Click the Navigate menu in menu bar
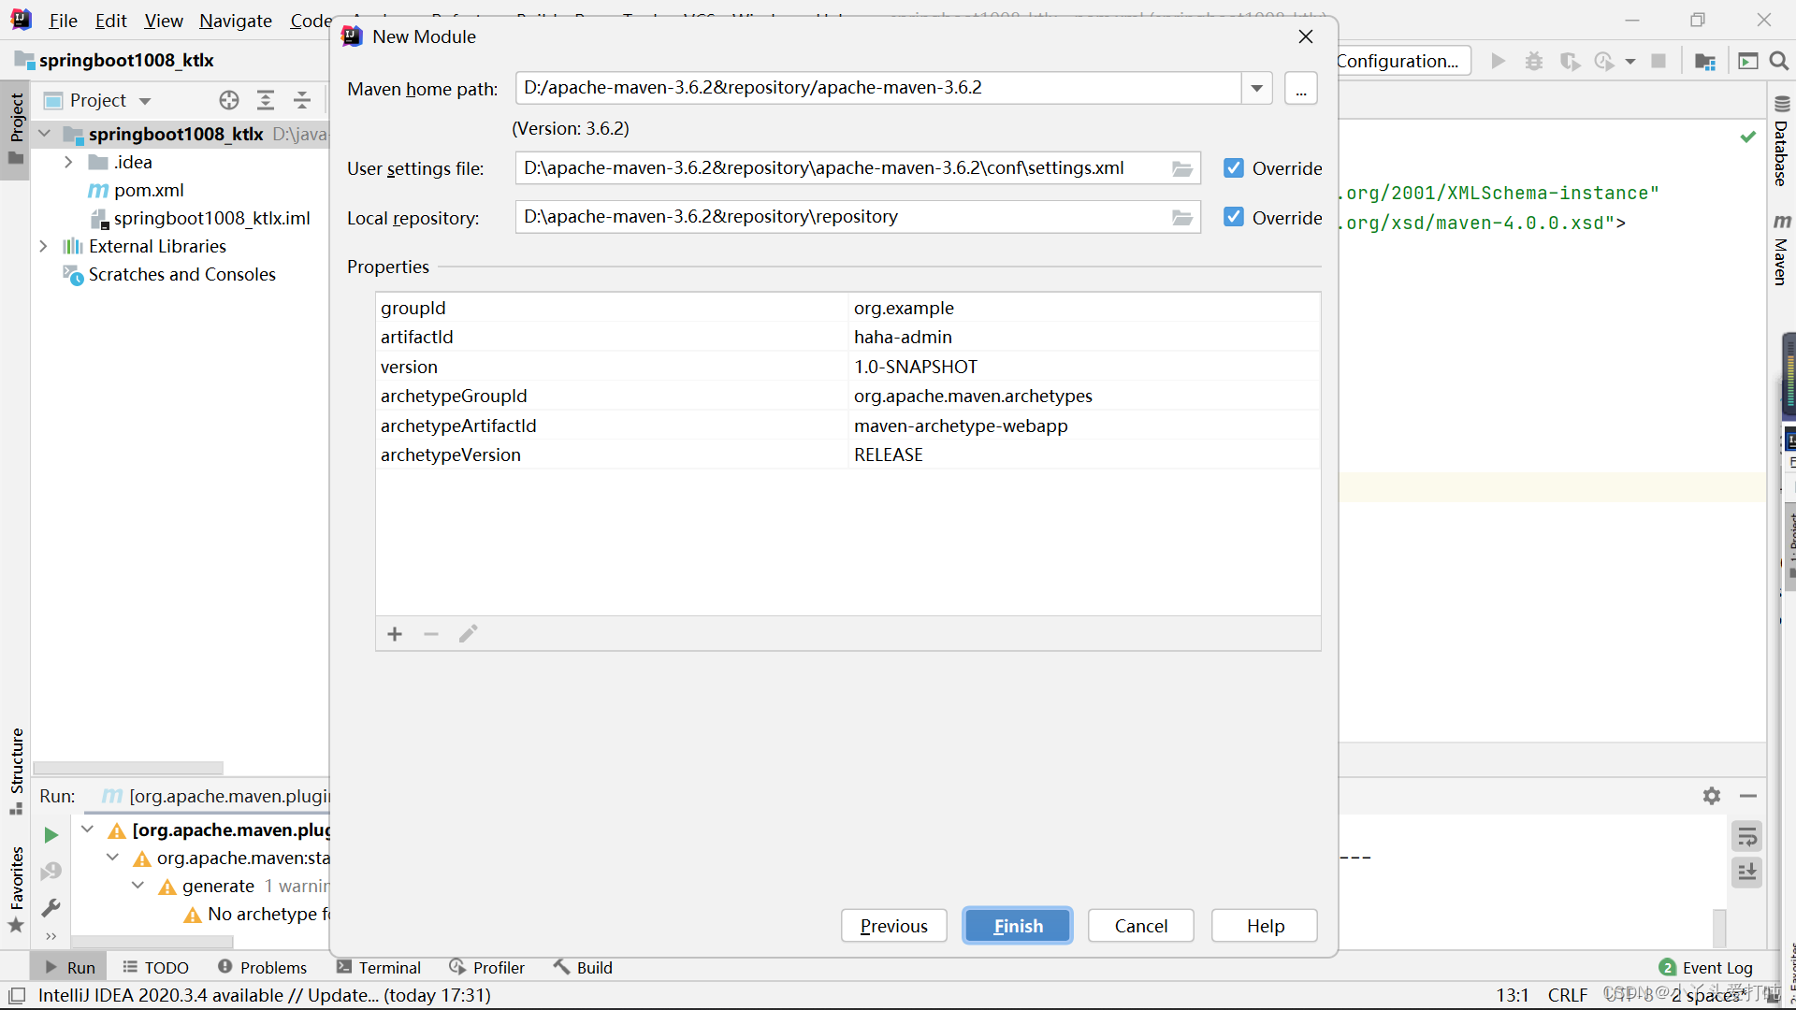The height and width of the screenshot is (1010, 1796). pyautogui.click(x=236, y=20)
